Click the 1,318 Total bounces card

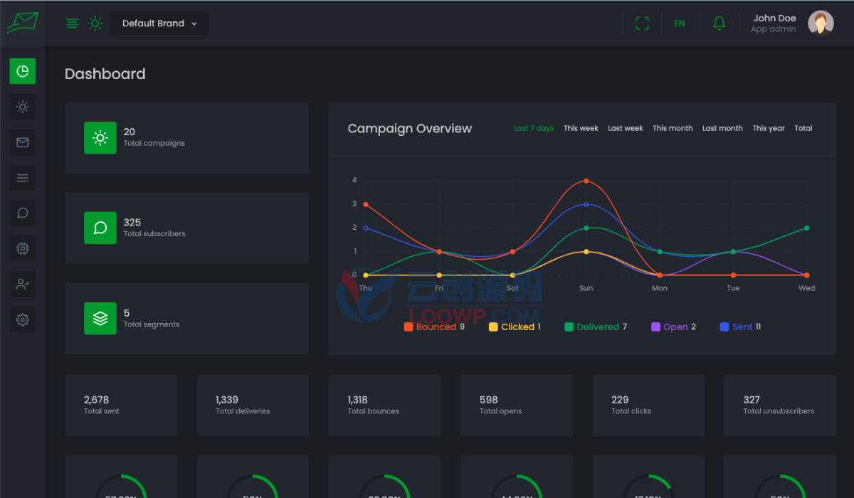384,406
